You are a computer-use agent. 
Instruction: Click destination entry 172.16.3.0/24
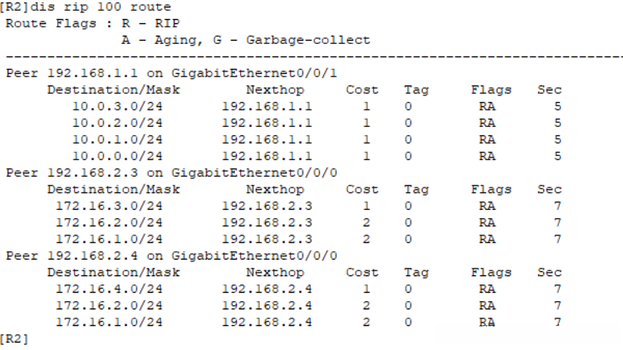(x=109, y=206)
